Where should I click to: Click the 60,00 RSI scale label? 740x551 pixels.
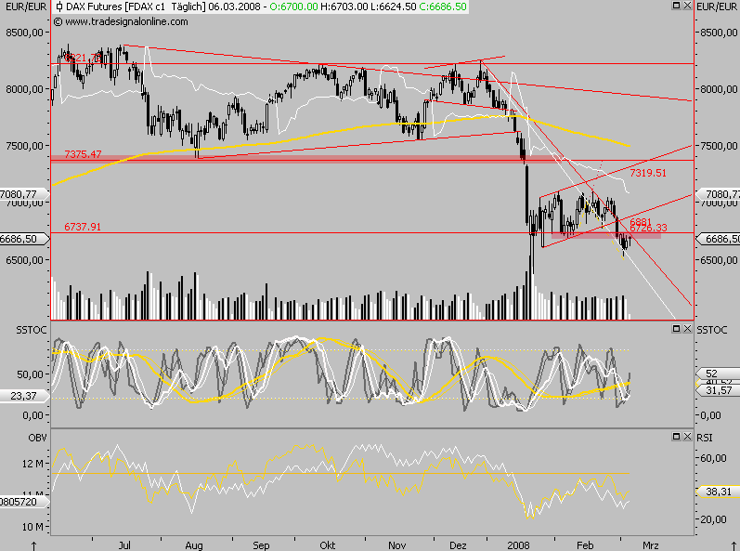(x=713, y=458)
